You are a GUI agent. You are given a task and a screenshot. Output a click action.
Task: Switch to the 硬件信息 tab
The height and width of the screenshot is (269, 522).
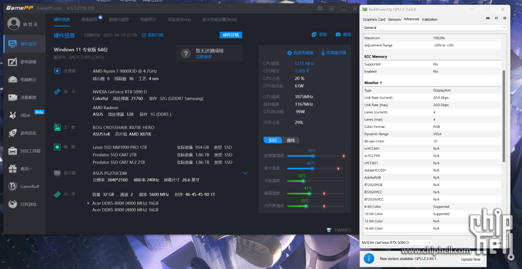(x=62, y=19)
